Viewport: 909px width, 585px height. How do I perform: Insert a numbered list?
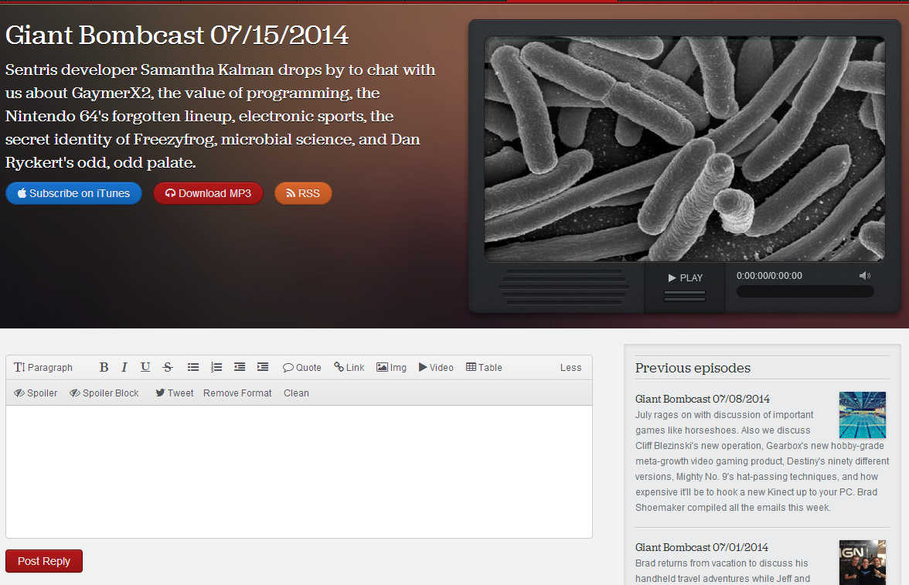tap(216, 367)
